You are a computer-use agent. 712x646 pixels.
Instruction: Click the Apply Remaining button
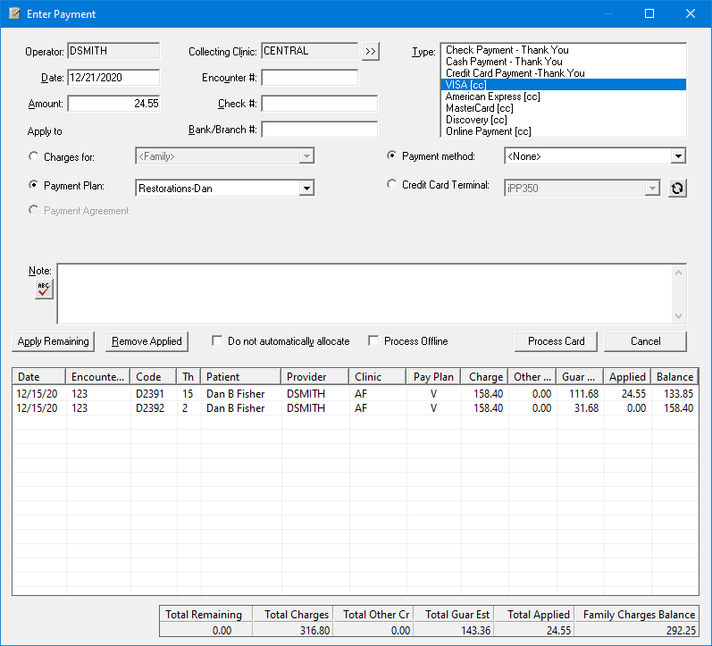pos(53,341)
